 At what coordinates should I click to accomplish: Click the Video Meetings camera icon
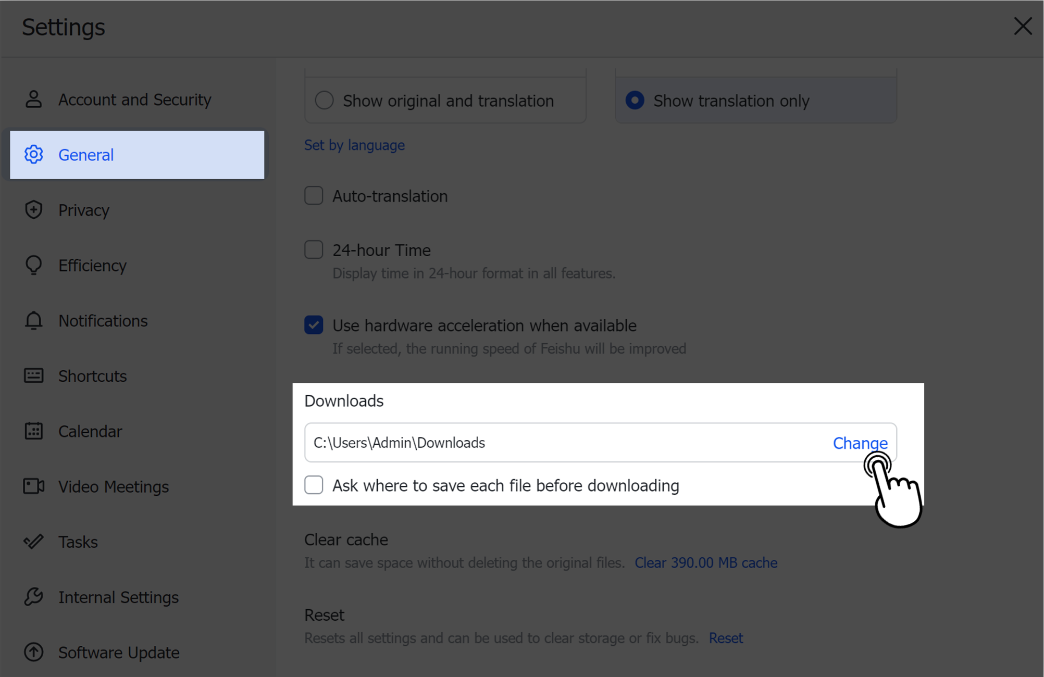(34, 486)
